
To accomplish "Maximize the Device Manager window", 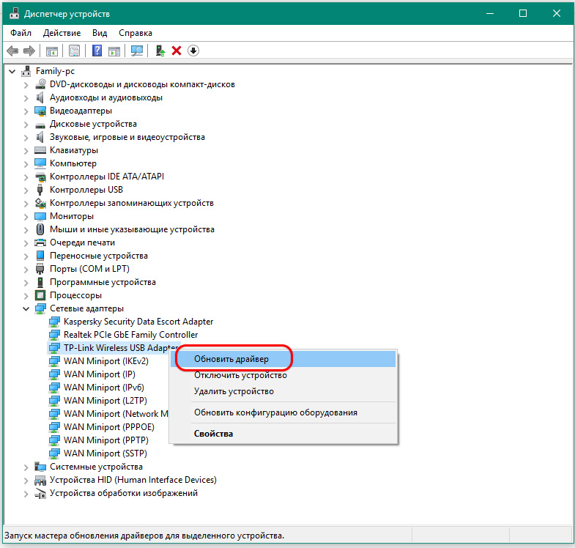I will pyautogui.click(x=523, y=14).
